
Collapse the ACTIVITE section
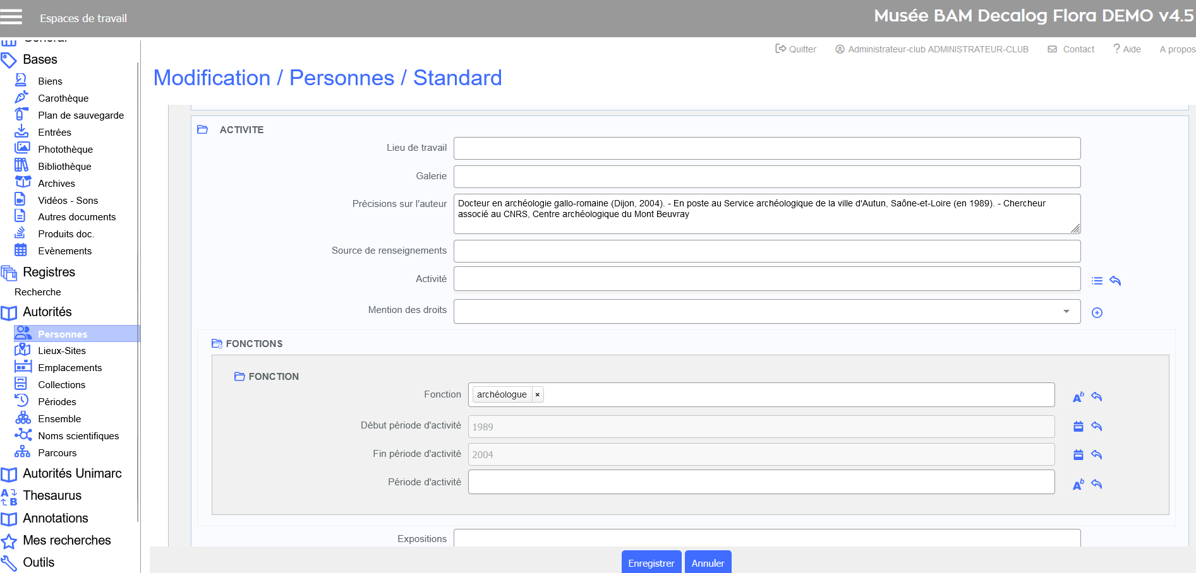(203, 129)
